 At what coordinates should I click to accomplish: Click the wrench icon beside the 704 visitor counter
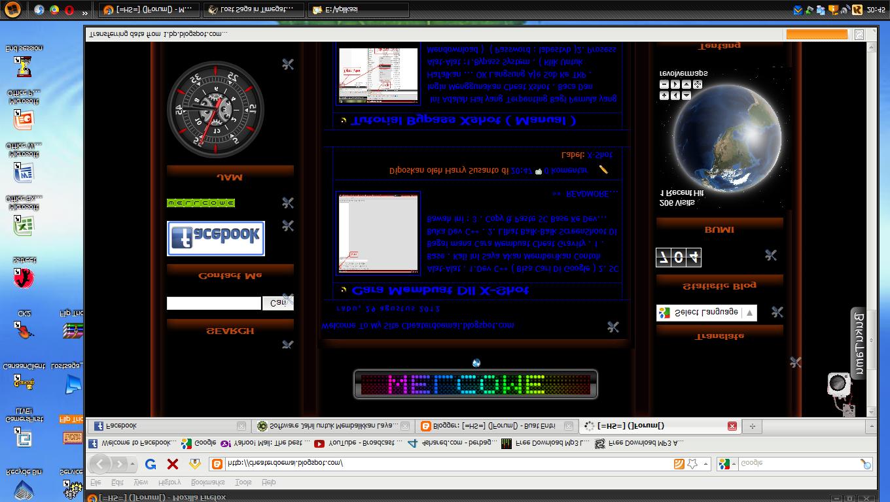[771, 255]
